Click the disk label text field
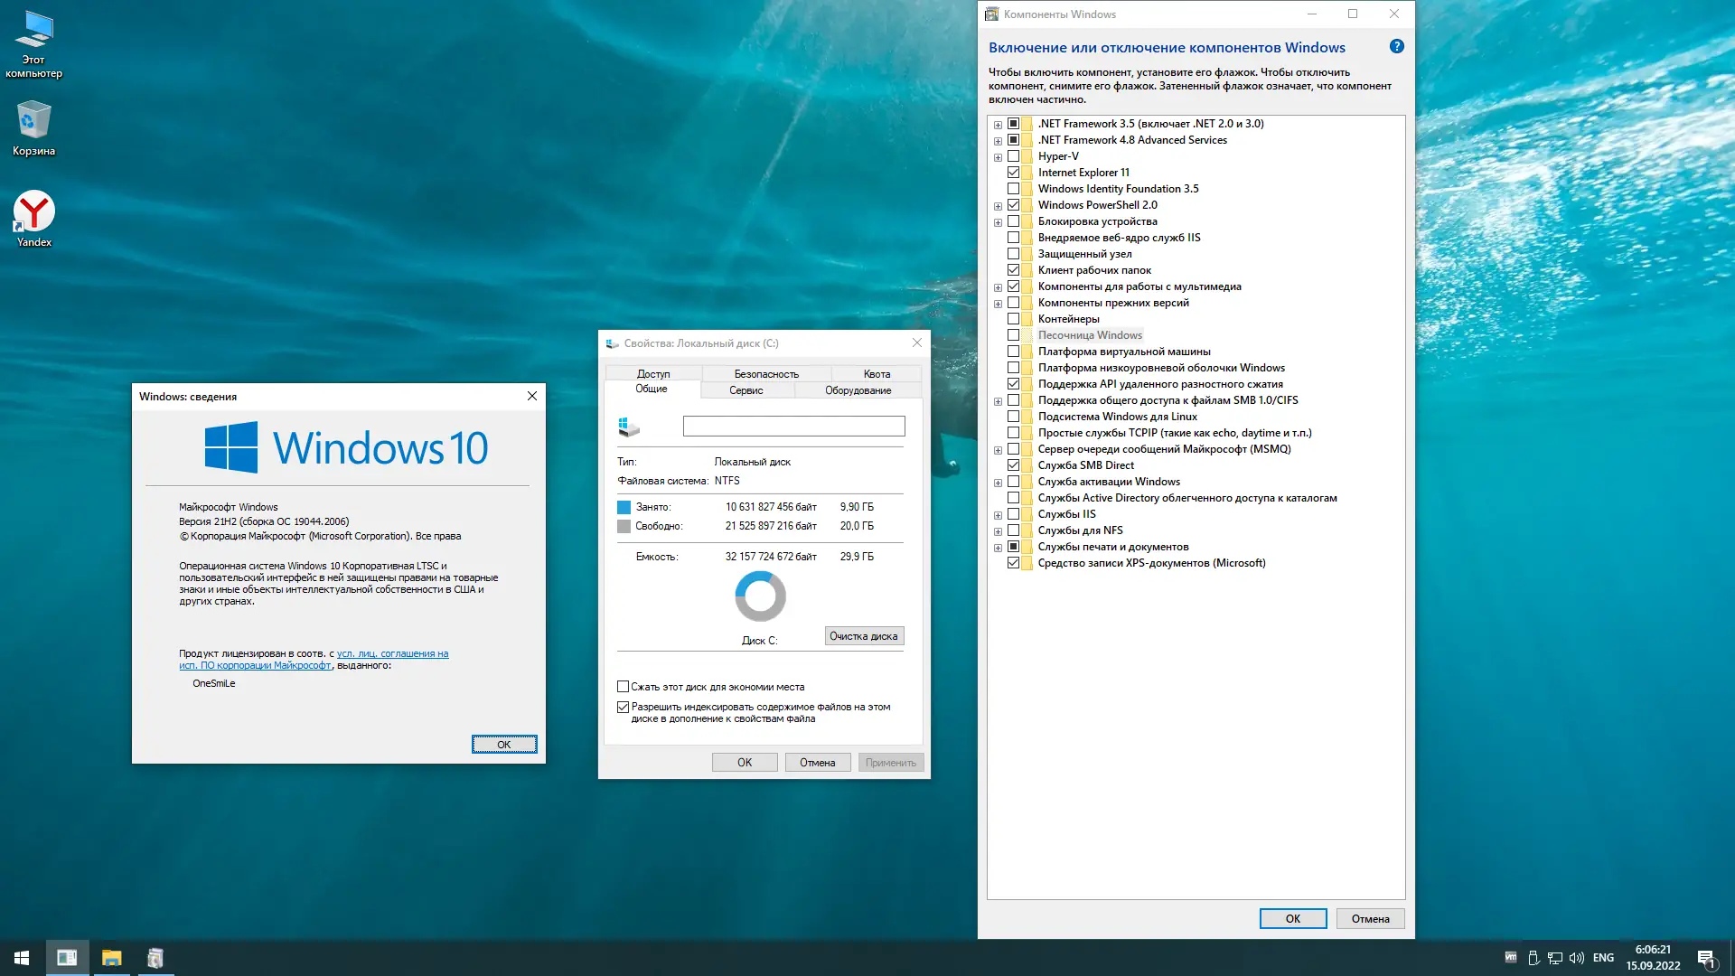The image size is (1735, 976). tap(793, 426)
